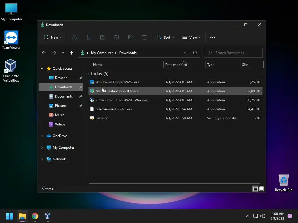Viewport: 298px width, 223px height.
Task: Select Downloads in Quick access
Action: coord(61,87)
